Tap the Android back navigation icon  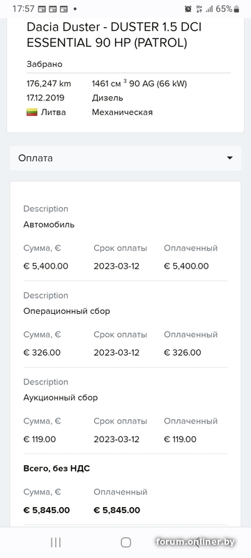[x=195, y=543]
